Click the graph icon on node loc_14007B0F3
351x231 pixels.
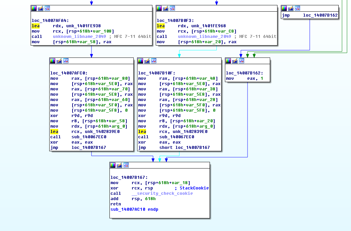(172, 9)
